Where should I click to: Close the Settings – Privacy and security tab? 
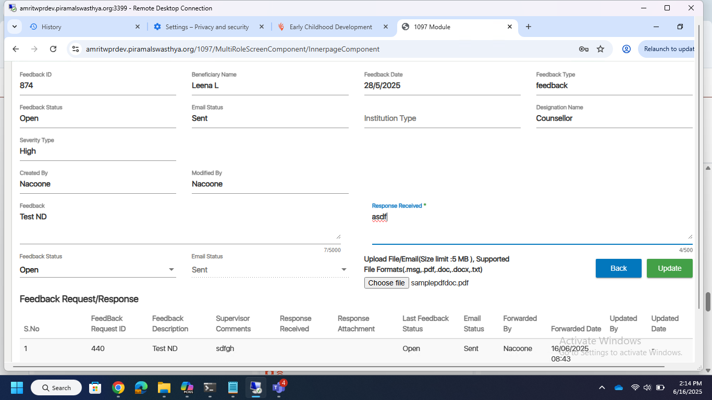tap(262, 27)
